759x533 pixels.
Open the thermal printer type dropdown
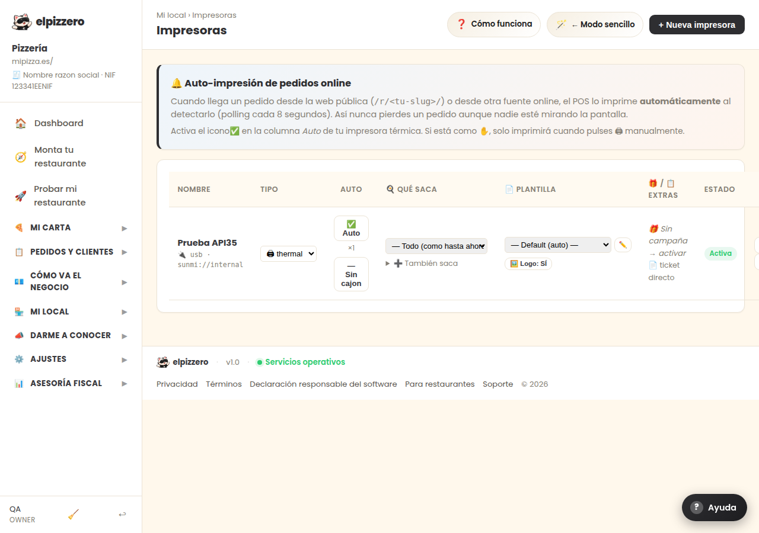click(x=288, y=253)
